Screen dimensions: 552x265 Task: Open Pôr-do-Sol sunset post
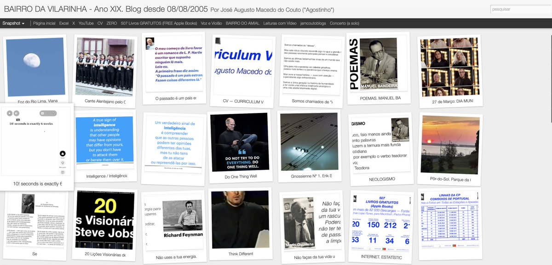(450, 144)
